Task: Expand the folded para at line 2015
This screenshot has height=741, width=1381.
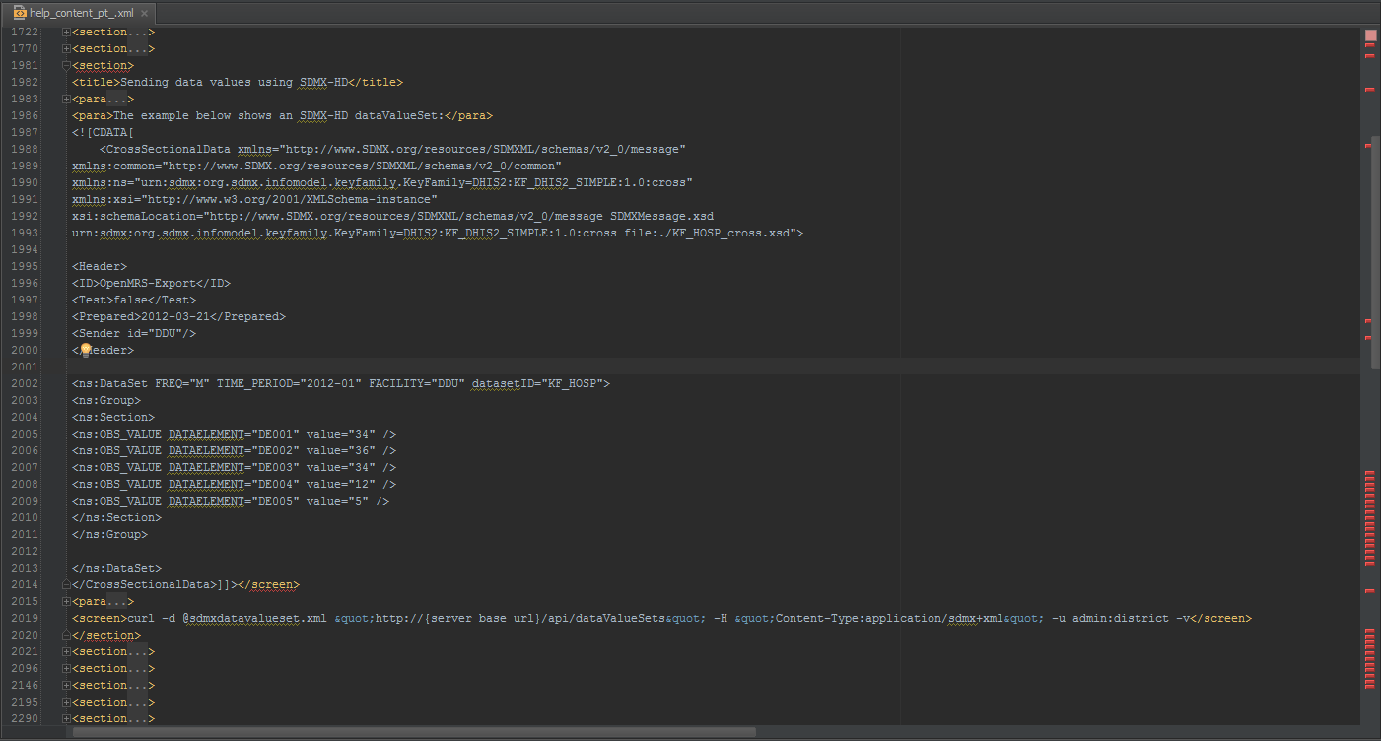Action: tap(66, 601)
